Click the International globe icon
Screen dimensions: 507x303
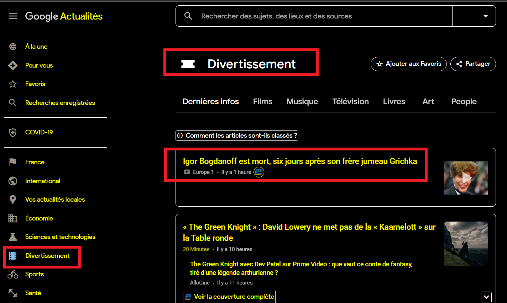pos(13,181)
